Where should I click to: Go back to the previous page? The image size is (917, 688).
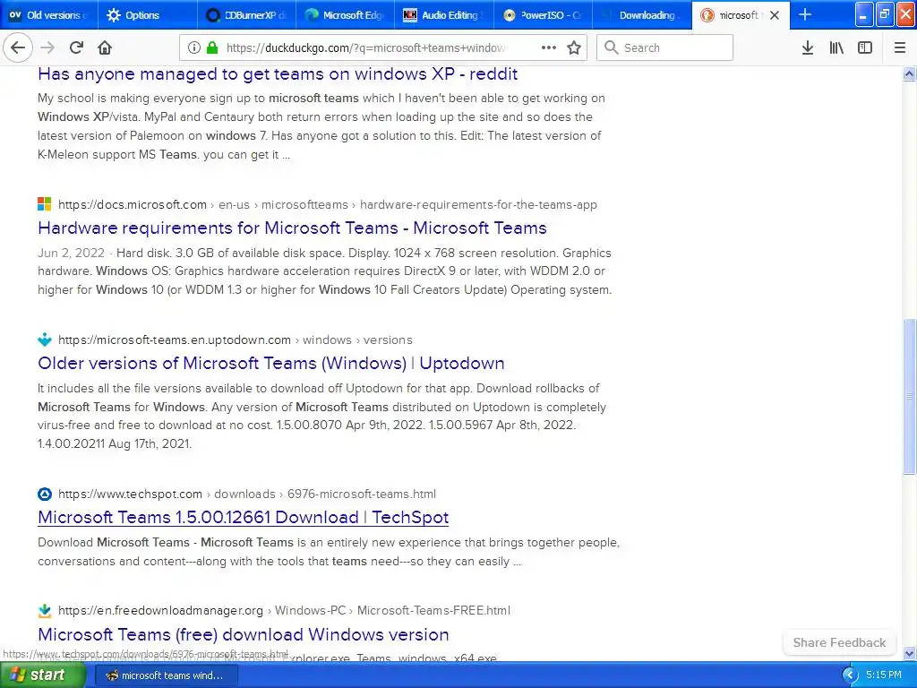tap(18, 47)
